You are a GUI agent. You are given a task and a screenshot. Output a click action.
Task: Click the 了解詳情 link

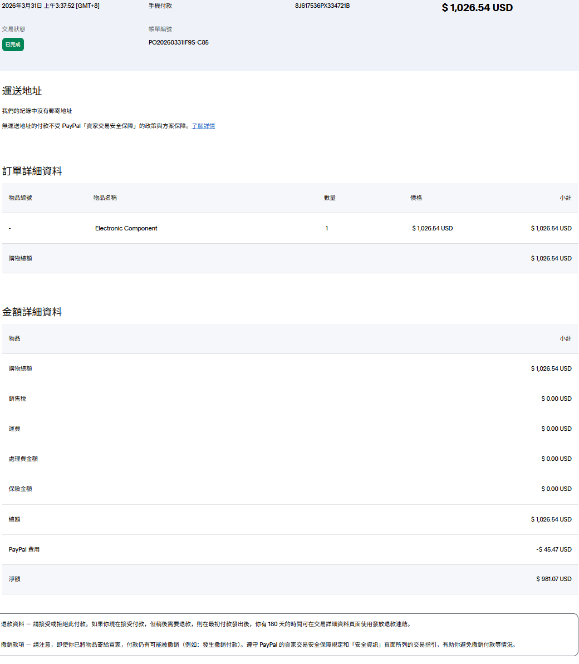203,126
